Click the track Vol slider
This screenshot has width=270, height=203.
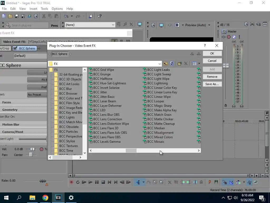click(32, 149)
